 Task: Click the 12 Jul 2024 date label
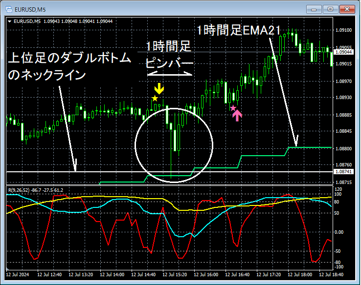pyautogui.click(x=18, y=275)
